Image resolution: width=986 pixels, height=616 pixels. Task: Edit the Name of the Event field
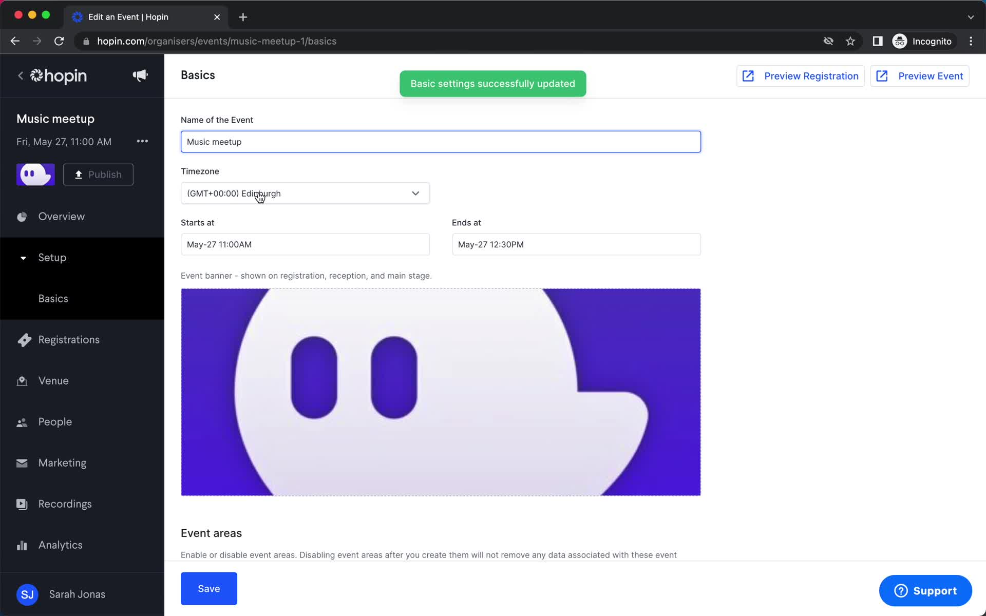[441, 142]
